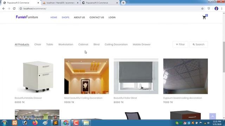The height and width of the screenshot is (126, 225).
Task: Open Chrome three-dot menu
Action: pyautogui.click(x=222, y=8)
